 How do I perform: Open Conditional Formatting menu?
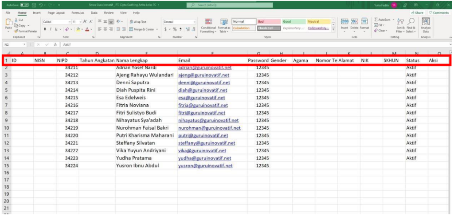pos(209,26)
